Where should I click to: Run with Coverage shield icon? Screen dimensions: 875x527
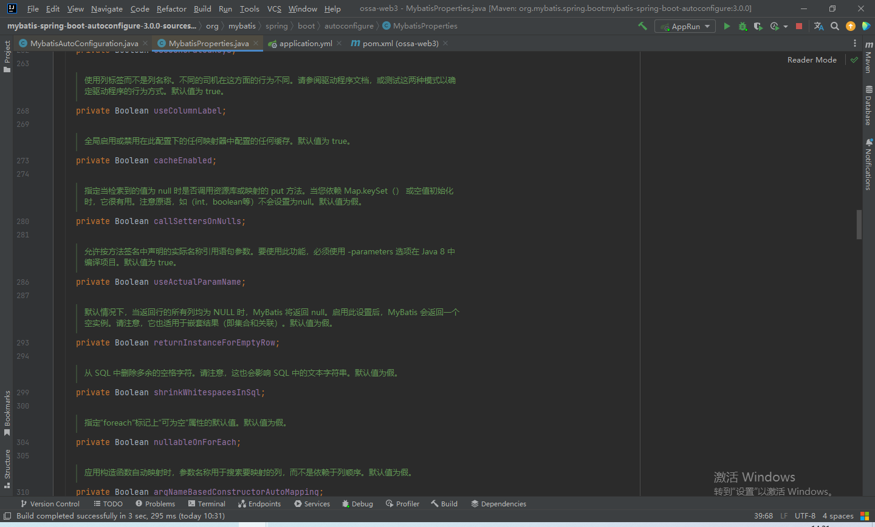coord(758,26)
